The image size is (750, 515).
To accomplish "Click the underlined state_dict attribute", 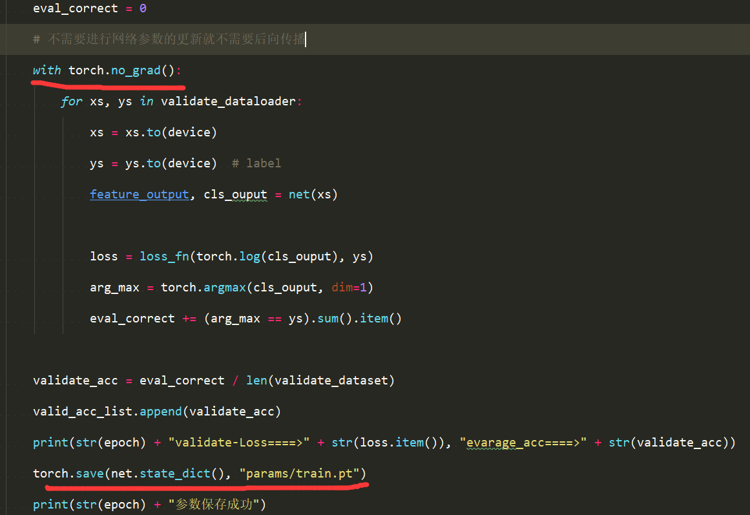I will point(174,473).
